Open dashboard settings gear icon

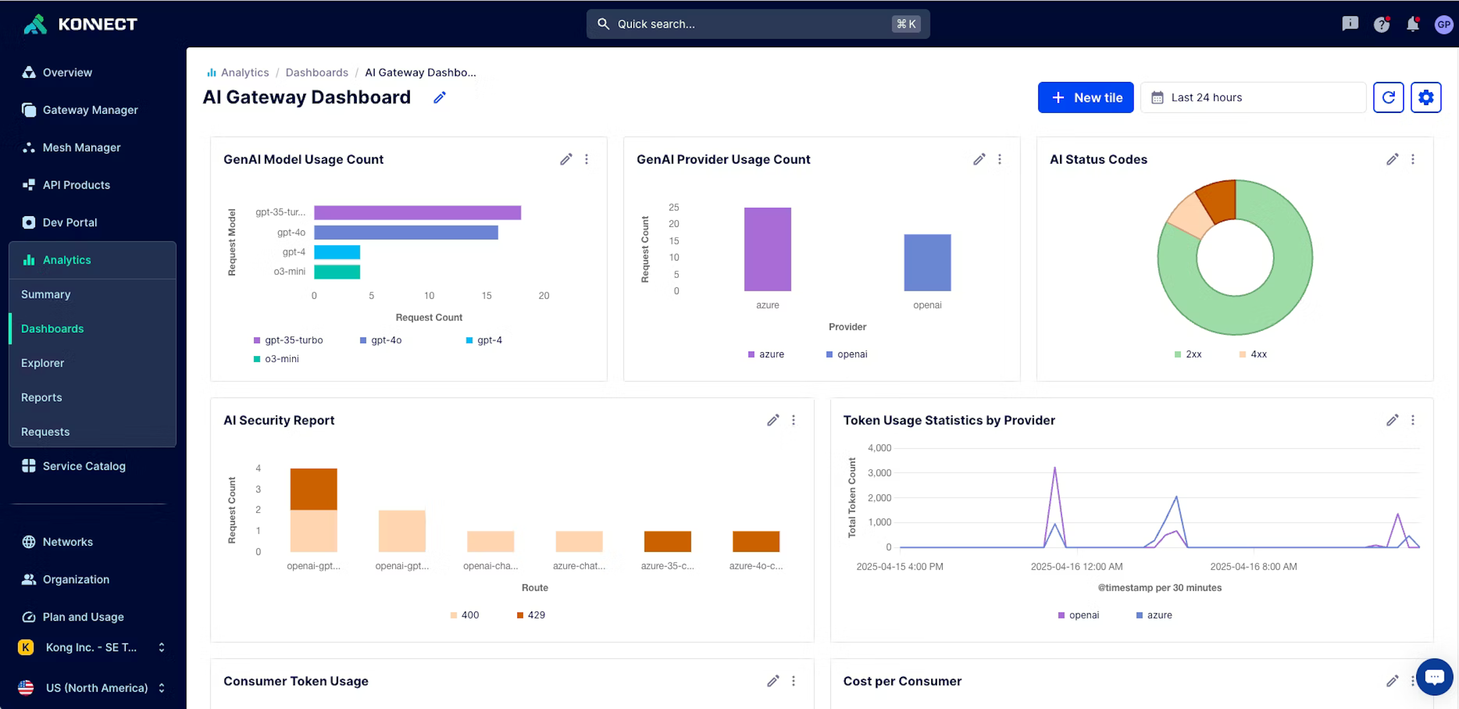[x=1425, y=97]
